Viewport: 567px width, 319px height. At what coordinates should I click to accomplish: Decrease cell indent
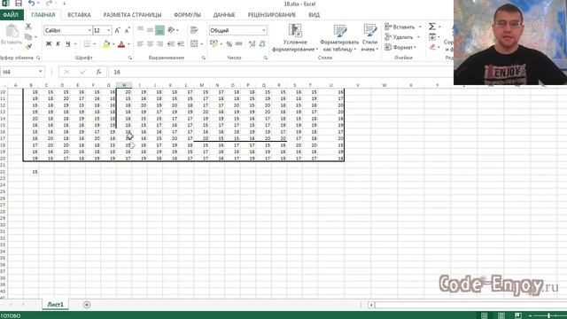click(x=171, y=43)
